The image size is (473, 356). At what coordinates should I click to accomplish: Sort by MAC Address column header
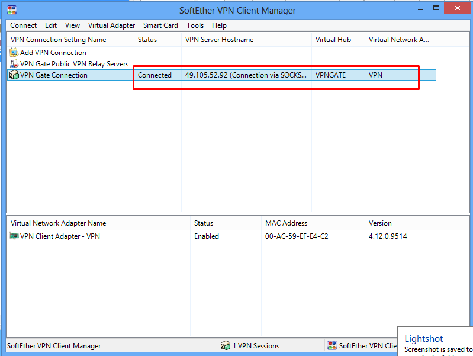(x=313, y=223)
